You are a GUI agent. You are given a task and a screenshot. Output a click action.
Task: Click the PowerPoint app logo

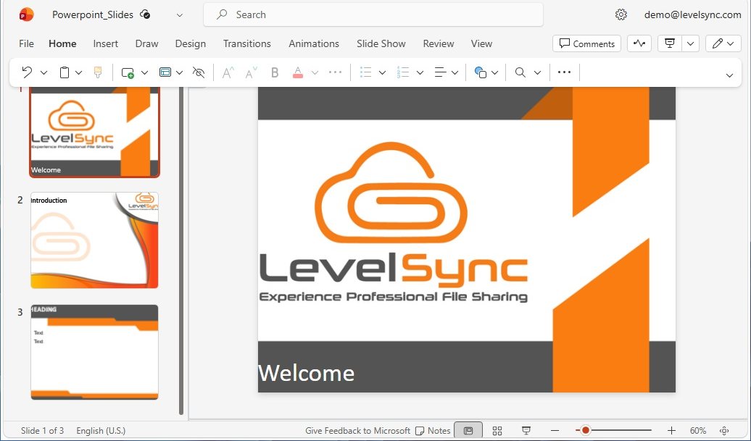pos(26,14)
